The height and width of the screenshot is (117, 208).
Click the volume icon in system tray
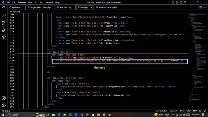pos(180,115)
